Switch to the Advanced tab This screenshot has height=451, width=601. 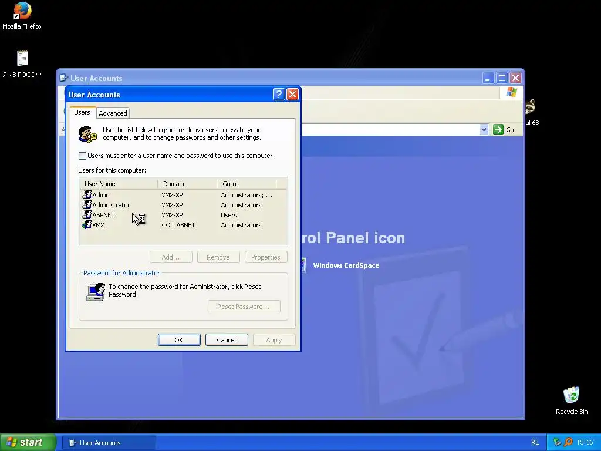[113, 113]
